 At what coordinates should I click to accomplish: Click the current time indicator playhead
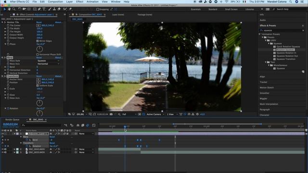coord(125,127)
